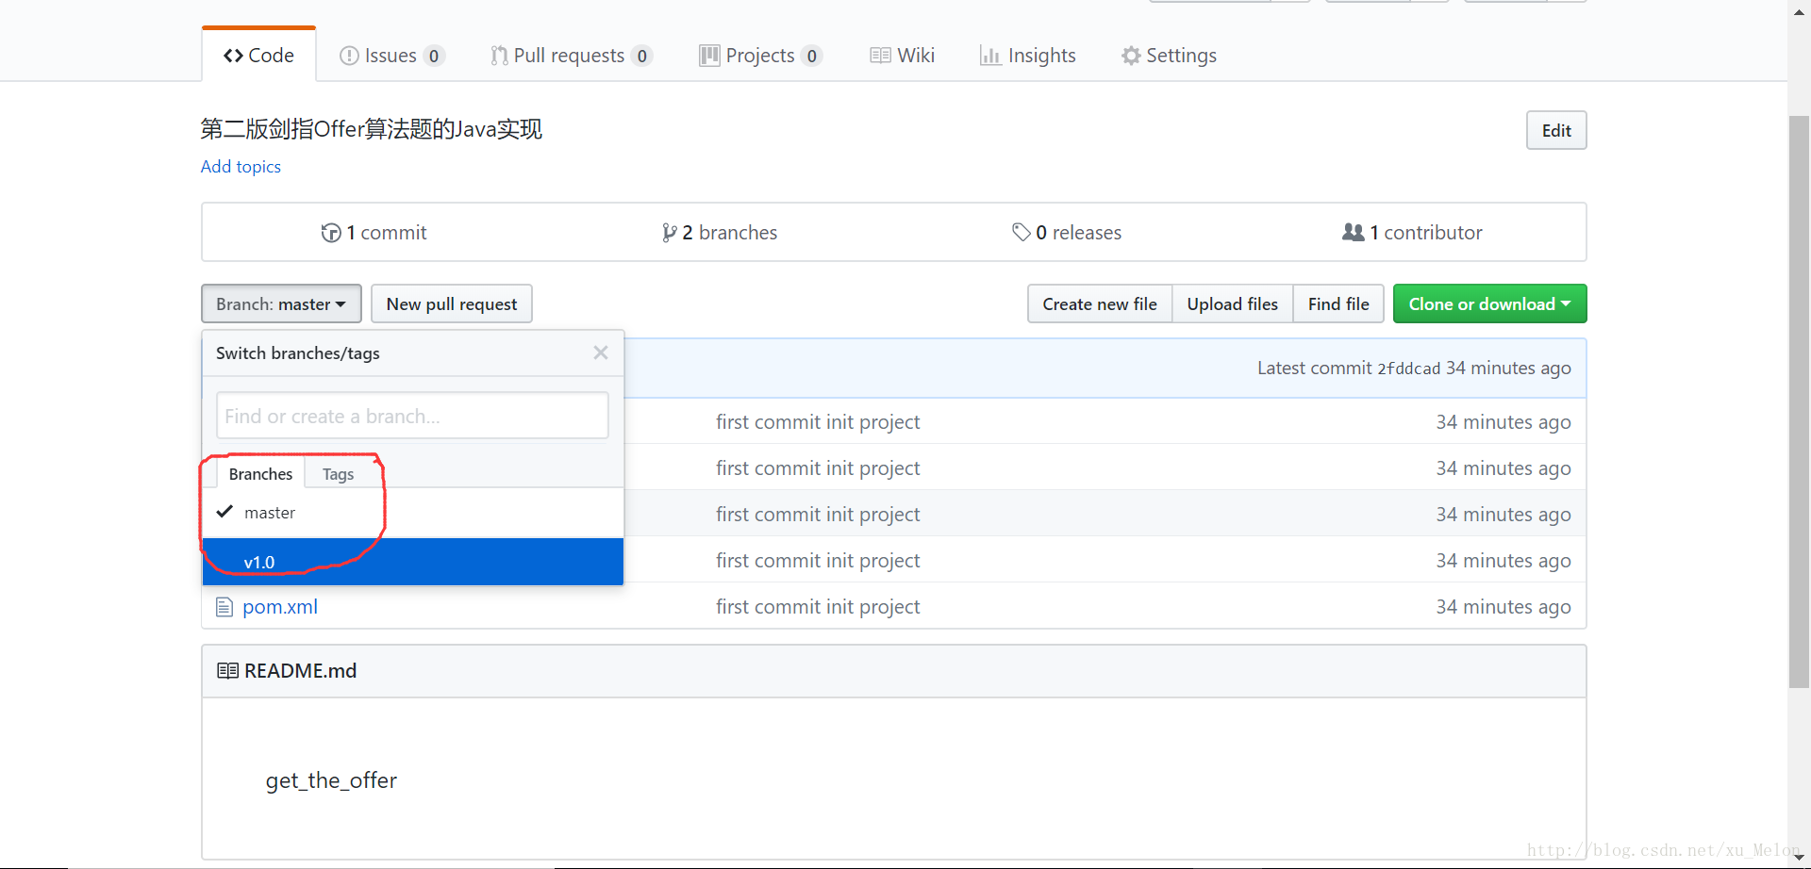Click the releases tag icon
1811x869 pixels.
coord(1021,232)
